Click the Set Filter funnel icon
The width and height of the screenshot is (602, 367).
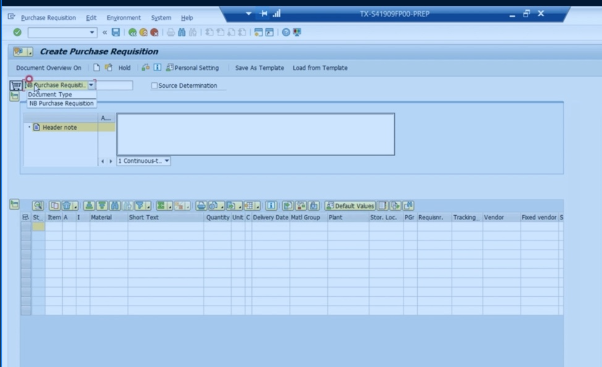140,206
